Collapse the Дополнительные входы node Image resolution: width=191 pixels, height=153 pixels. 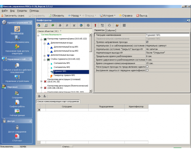pyautogui.click(x=44, y=44)
